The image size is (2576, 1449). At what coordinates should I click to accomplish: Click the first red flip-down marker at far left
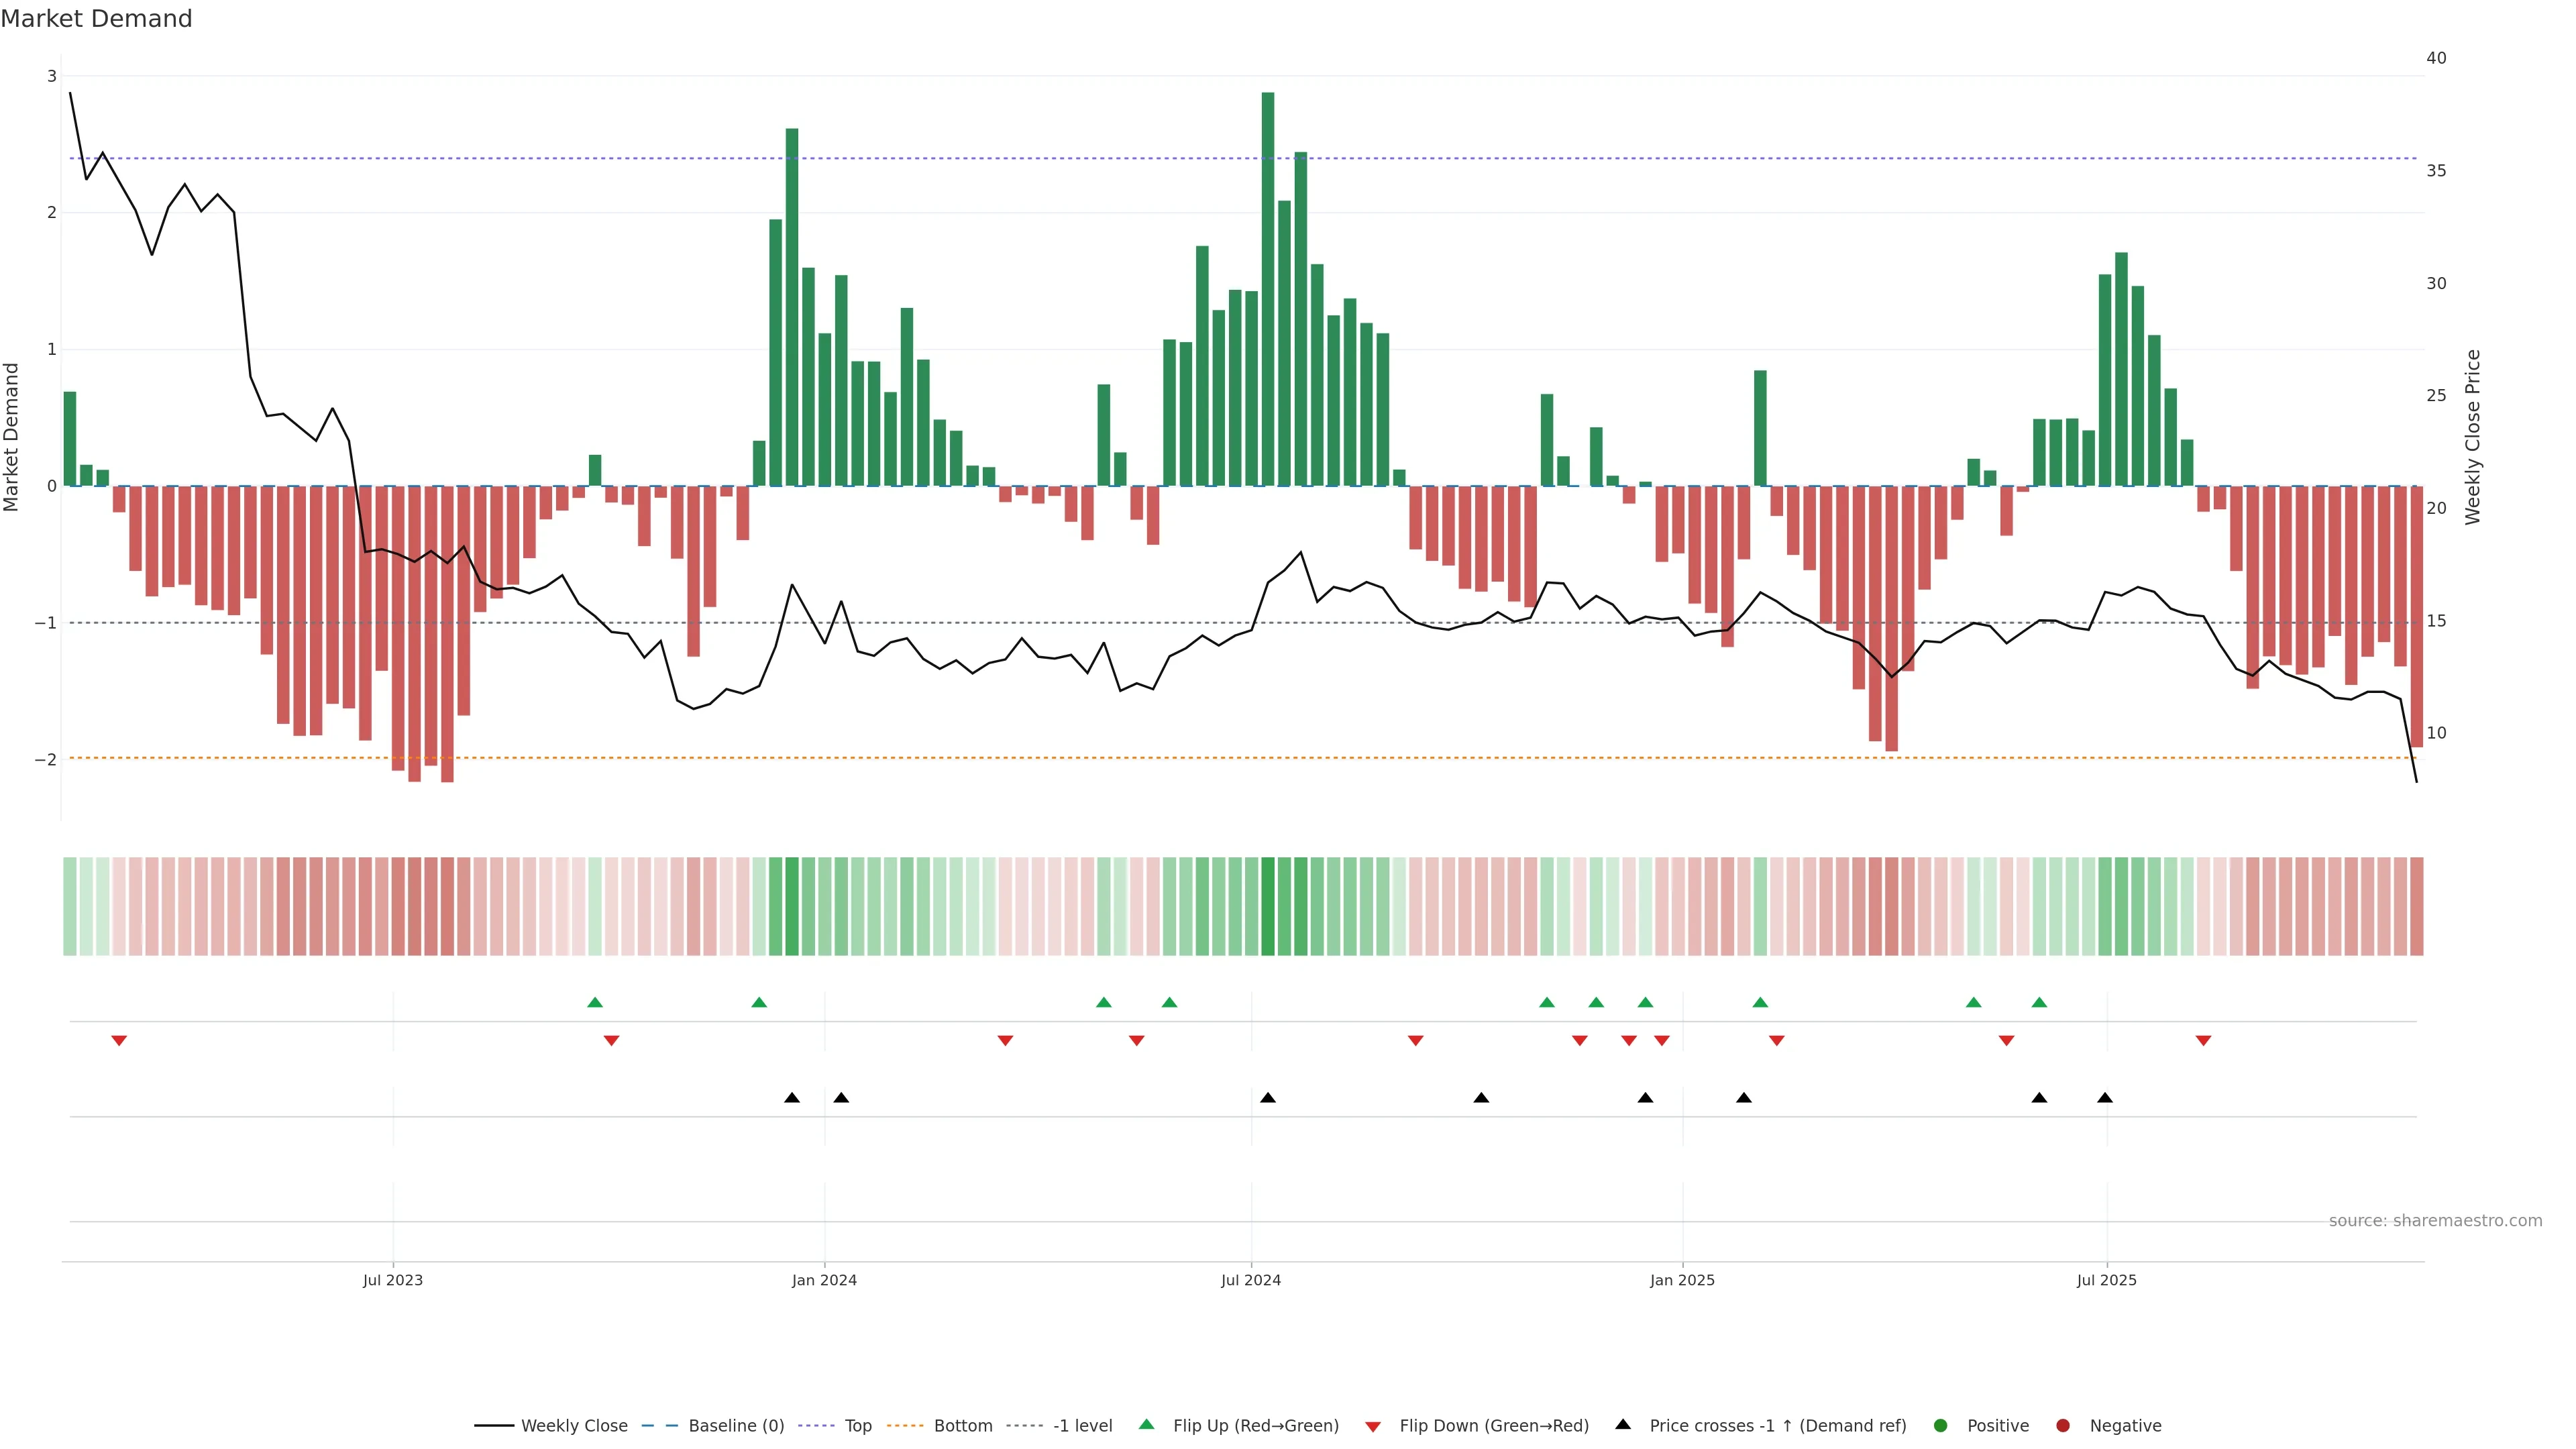[x=119, y=1041]
